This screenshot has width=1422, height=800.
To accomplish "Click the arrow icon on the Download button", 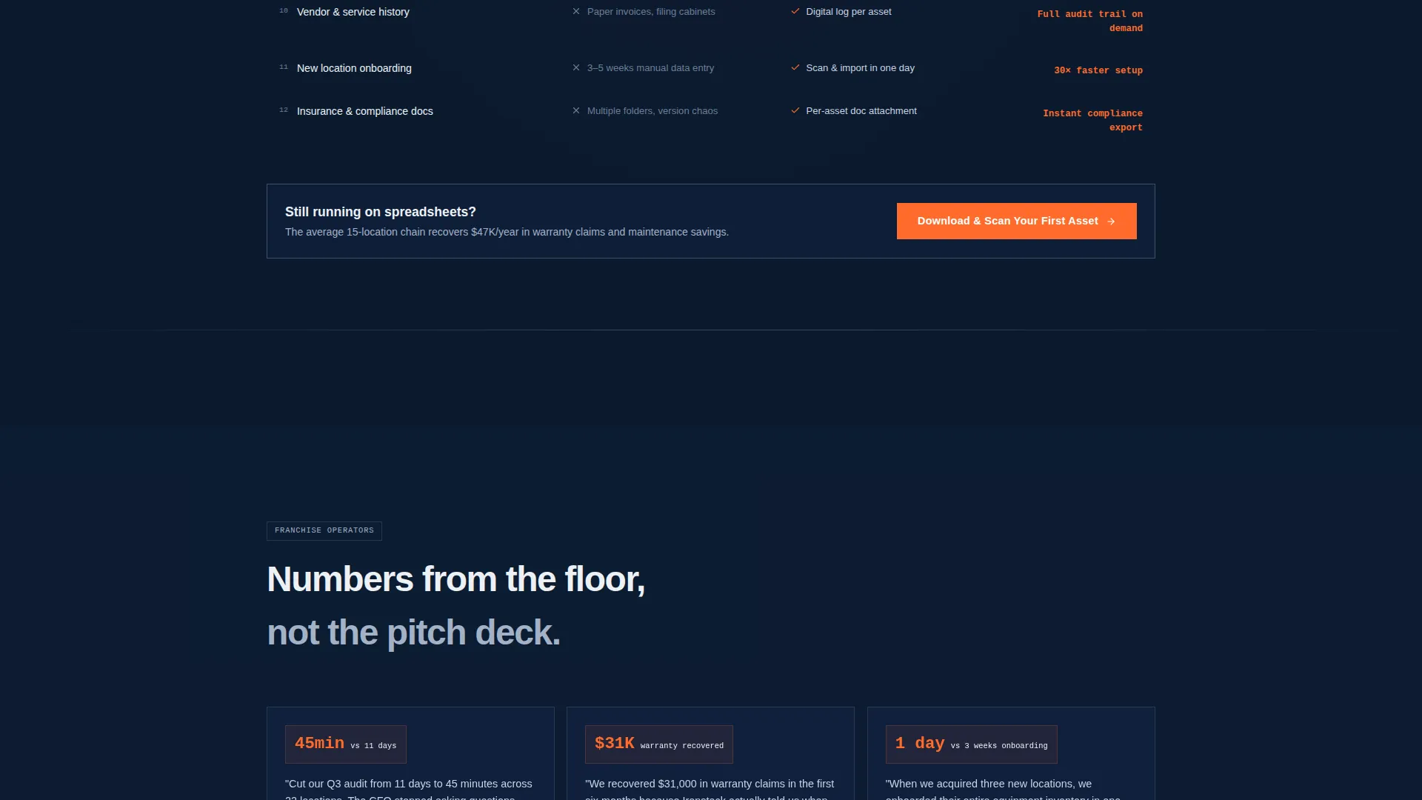I will (1111, 221).
